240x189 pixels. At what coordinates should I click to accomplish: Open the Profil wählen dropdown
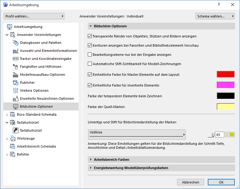[x=34, y=16]
